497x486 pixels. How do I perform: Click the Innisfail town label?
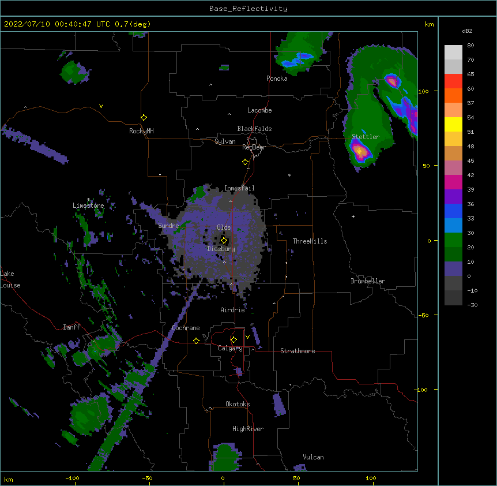tap(239, 188)
